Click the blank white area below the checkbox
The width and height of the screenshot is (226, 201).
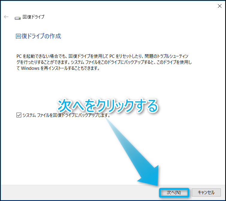coord(60,150)
